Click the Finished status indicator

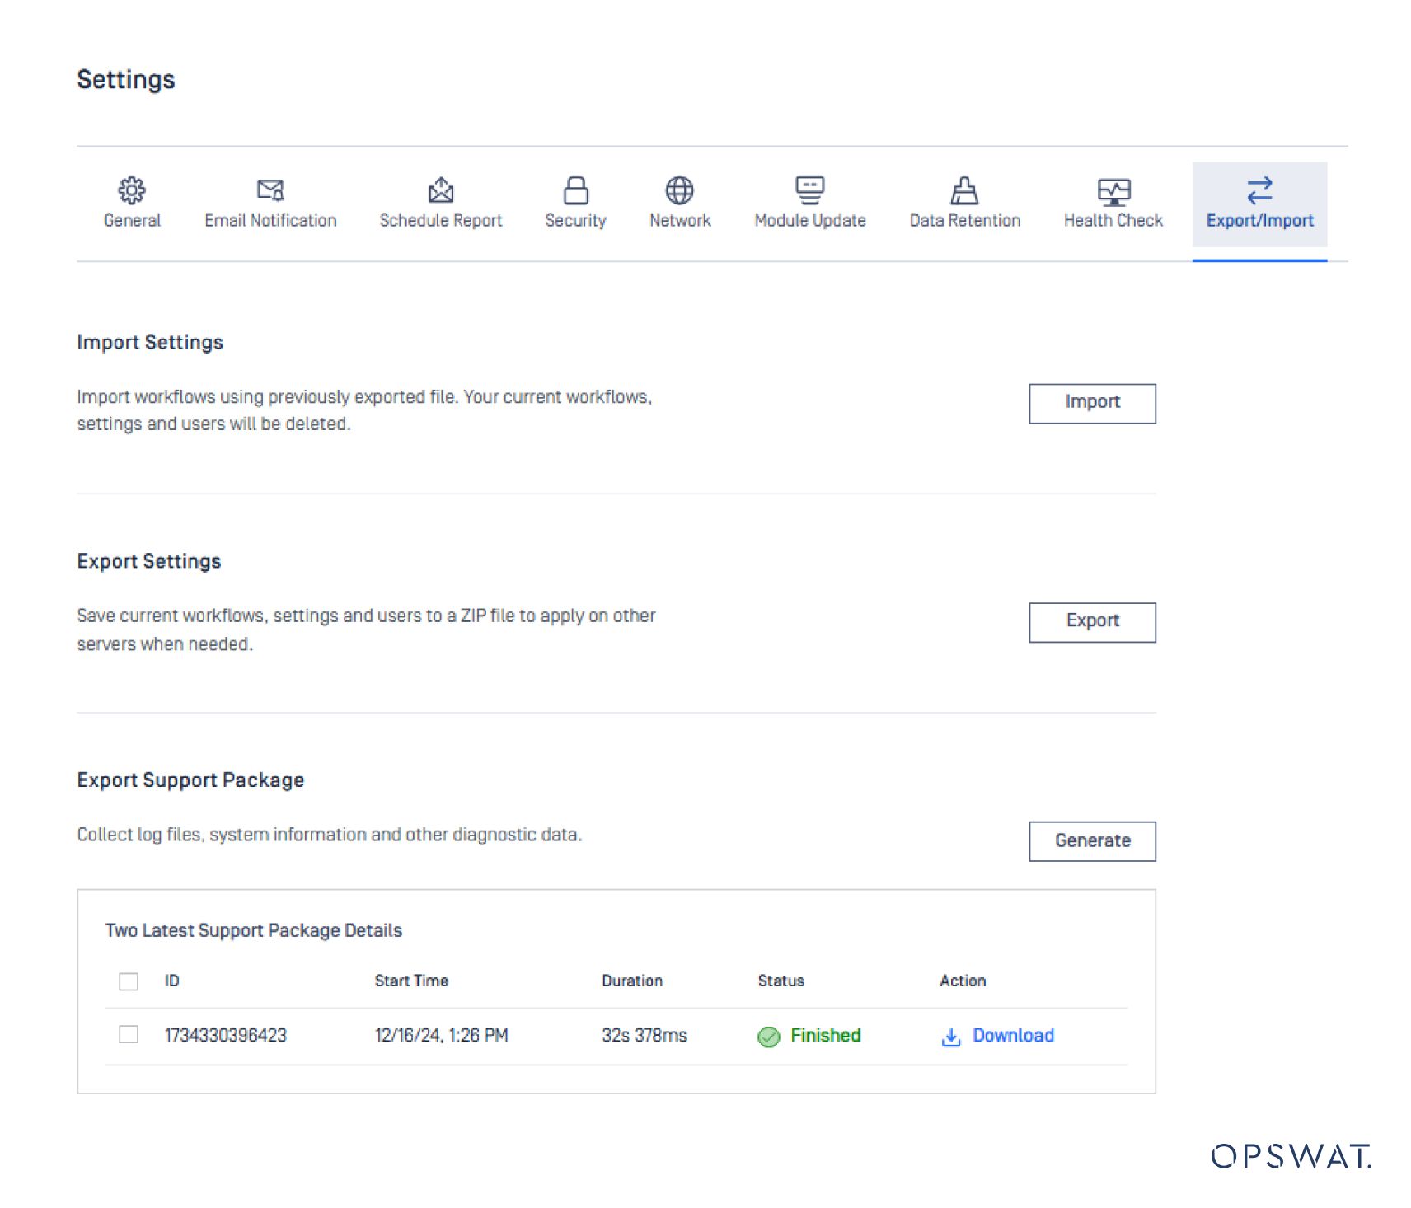[x=769, y=1037]
